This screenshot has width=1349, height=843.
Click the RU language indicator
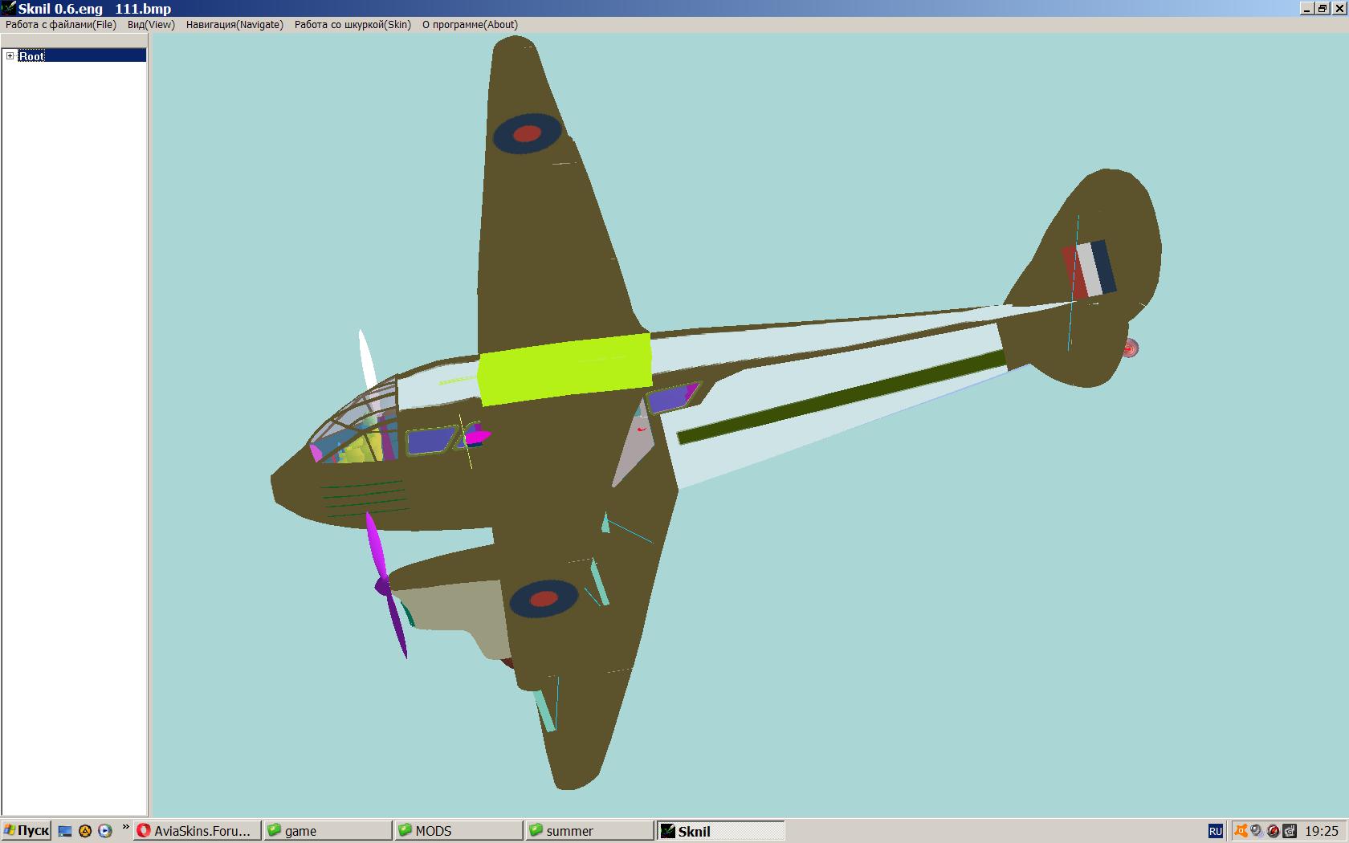[1215, 831]
